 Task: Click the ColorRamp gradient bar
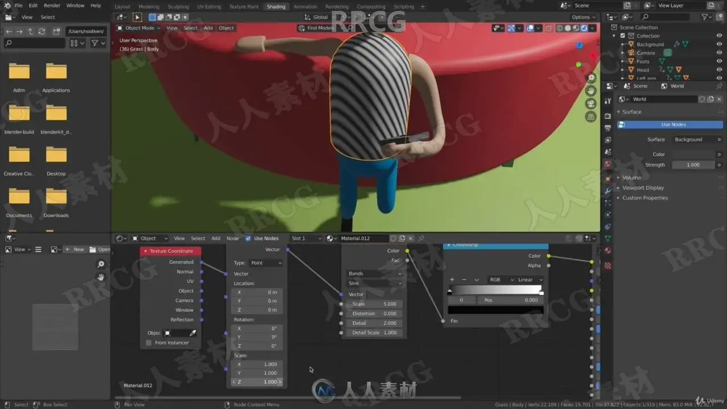tap(496, 290)
